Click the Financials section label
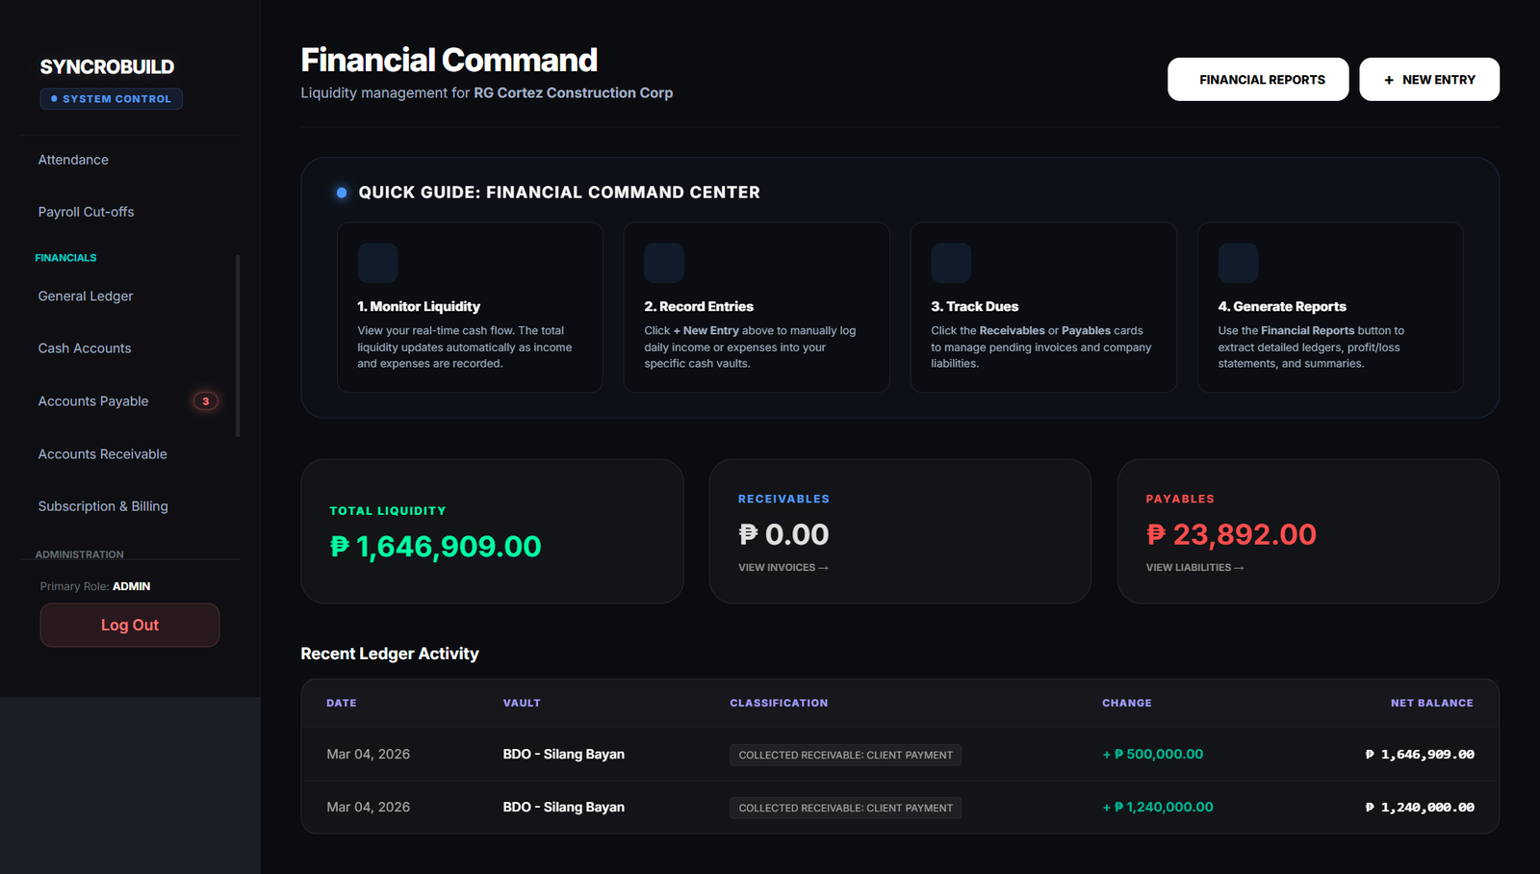The width and height of the screenshot is (1540, 874). click(x=65, y=258)
